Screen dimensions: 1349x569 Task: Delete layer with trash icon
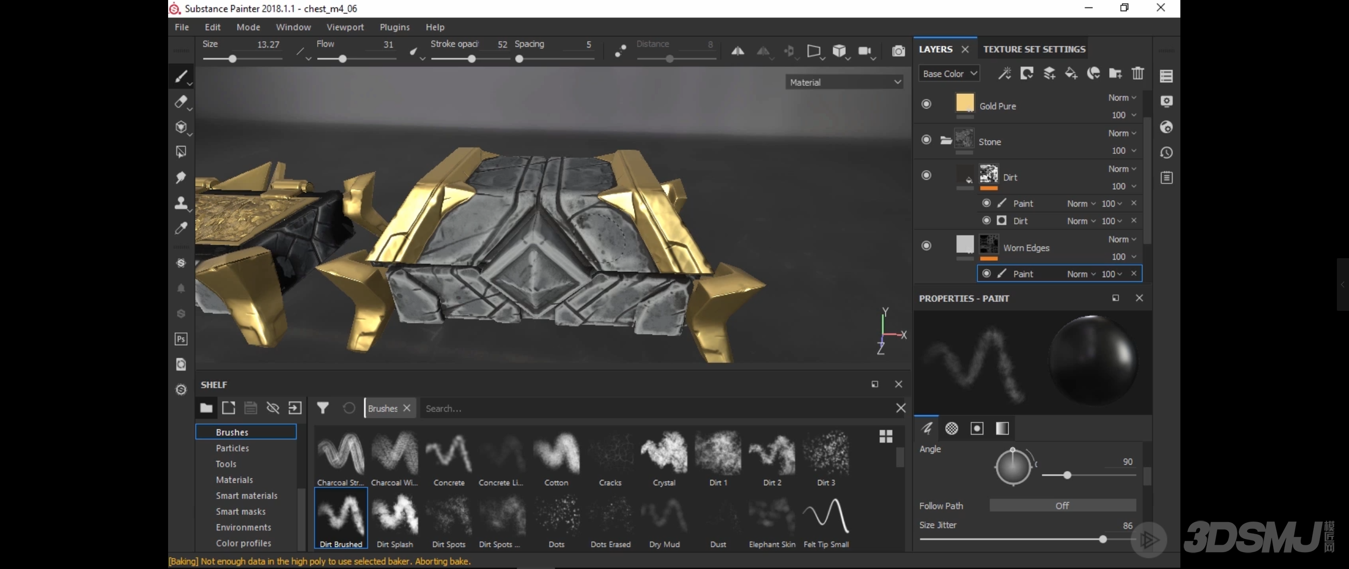point(1138,73)
